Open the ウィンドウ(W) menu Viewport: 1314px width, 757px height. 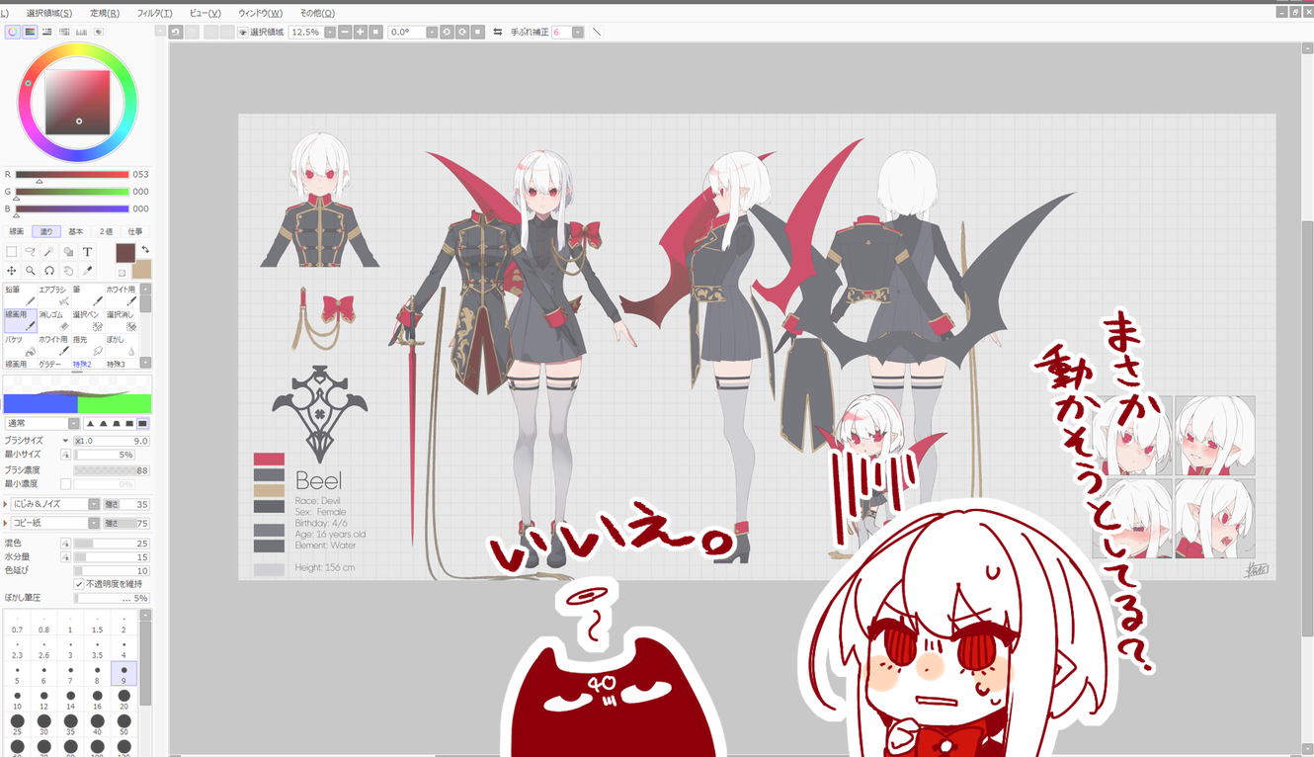[x=260, y=13]
